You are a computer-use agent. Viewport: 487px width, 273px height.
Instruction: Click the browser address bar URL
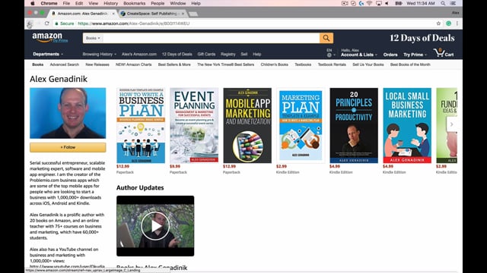click(x=134, y=24)
